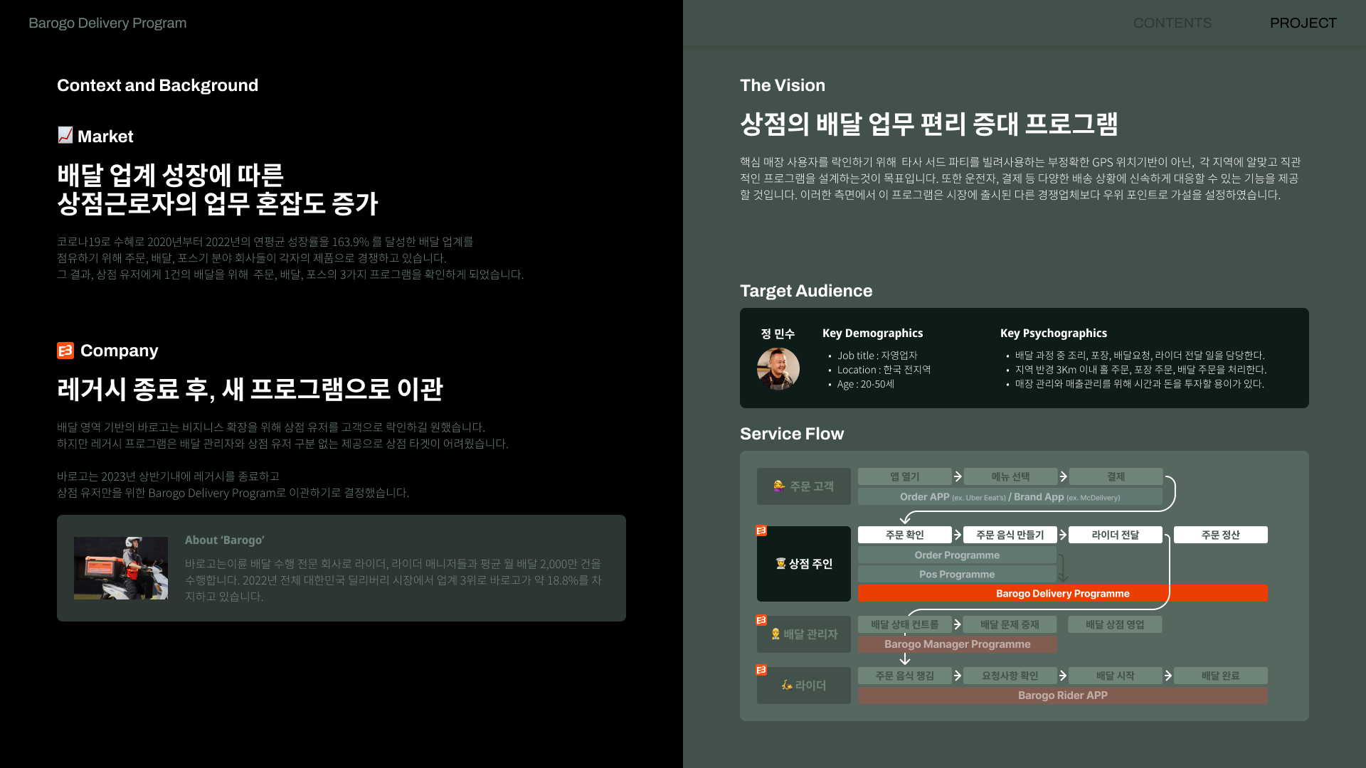Viewport: 1366px width, 768px height.
Task: Click the arrow between 메뉴 선택 and 결제
Action: [x=1063, y=476]
